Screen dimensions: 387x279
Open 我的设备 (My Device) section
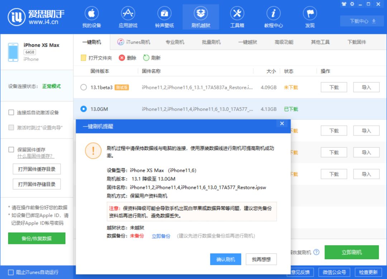click(x=92, y=17)
